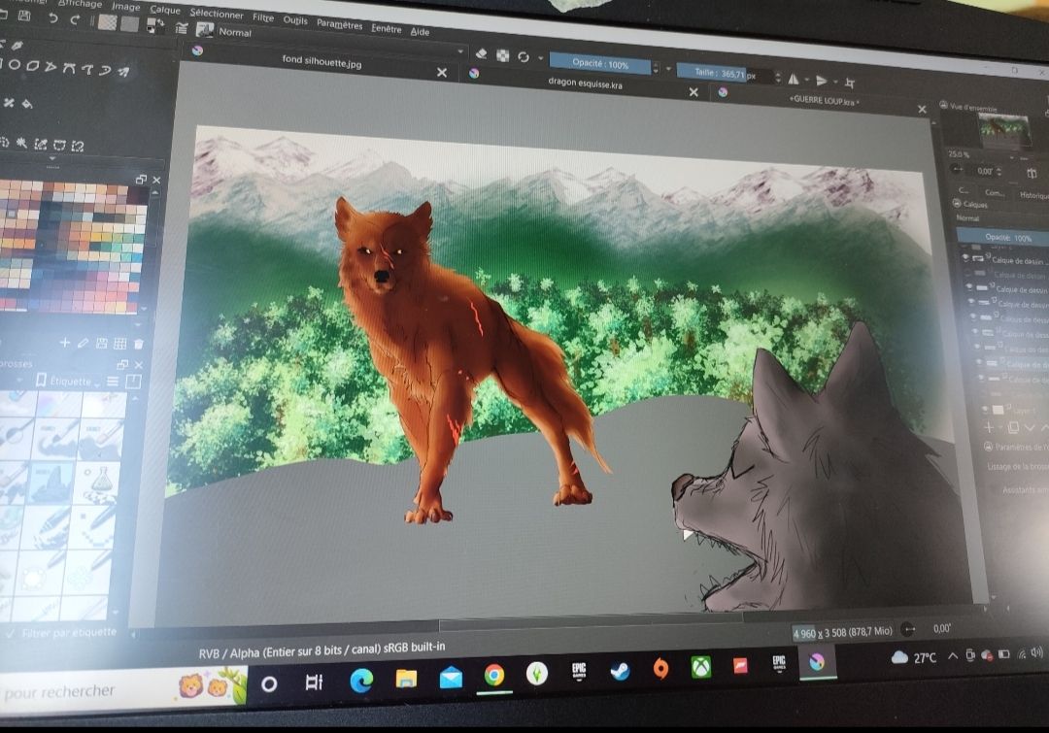Click the overview thumbnail in Vue d'ensemble
This screenshot has height=733, width=1049.
coord(1003,130)
